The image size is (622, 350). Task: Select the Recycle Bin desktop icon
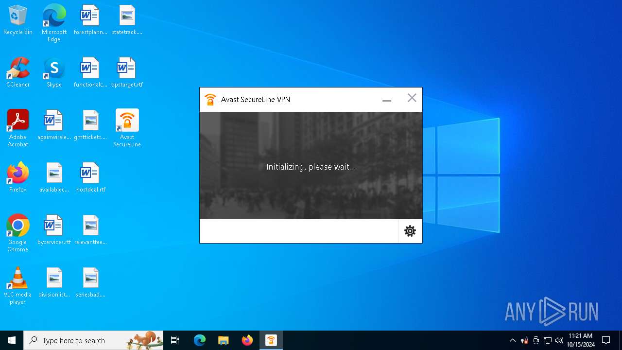18,20
